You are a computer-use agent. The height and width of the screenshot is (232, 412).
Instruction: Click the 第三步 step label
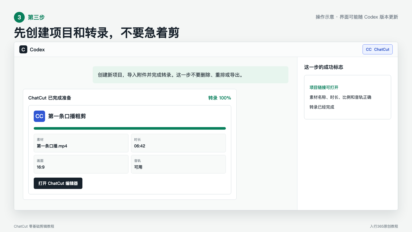coord(36,17)
